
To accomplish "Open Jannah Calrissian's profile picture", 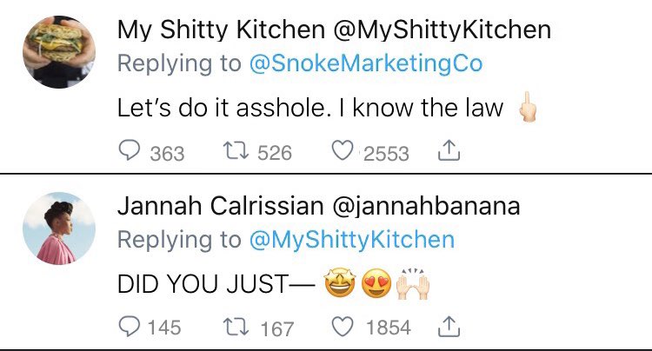I will [x=59, y=228].
